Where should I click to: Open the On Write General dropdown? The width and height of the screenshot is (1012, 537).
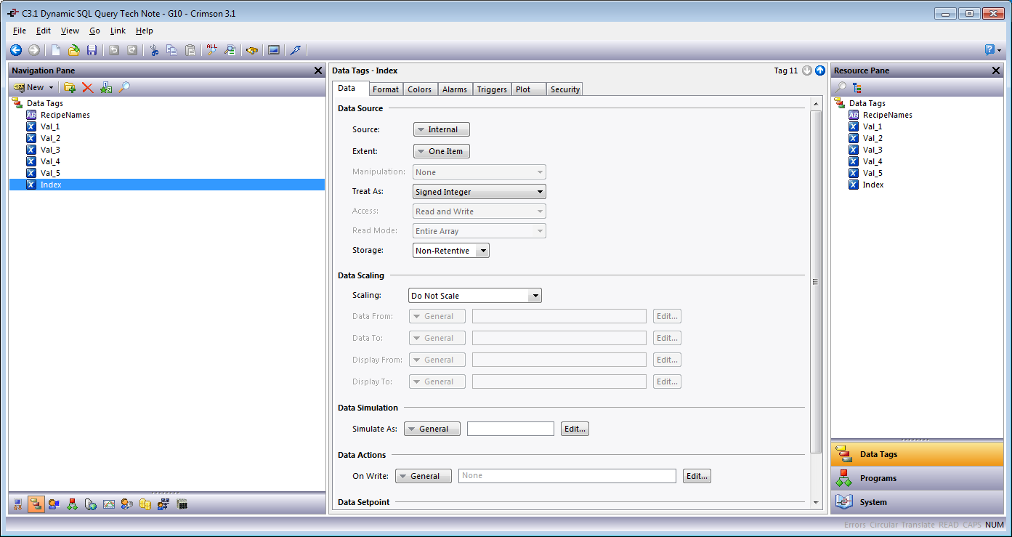point(424,476)
